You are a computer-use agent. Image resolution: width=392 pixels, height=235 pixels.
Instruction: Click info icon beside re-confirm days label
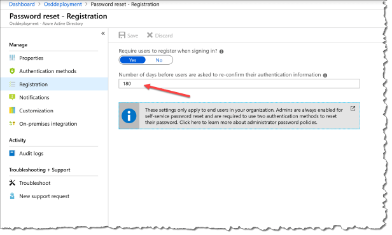pos(325,76)
